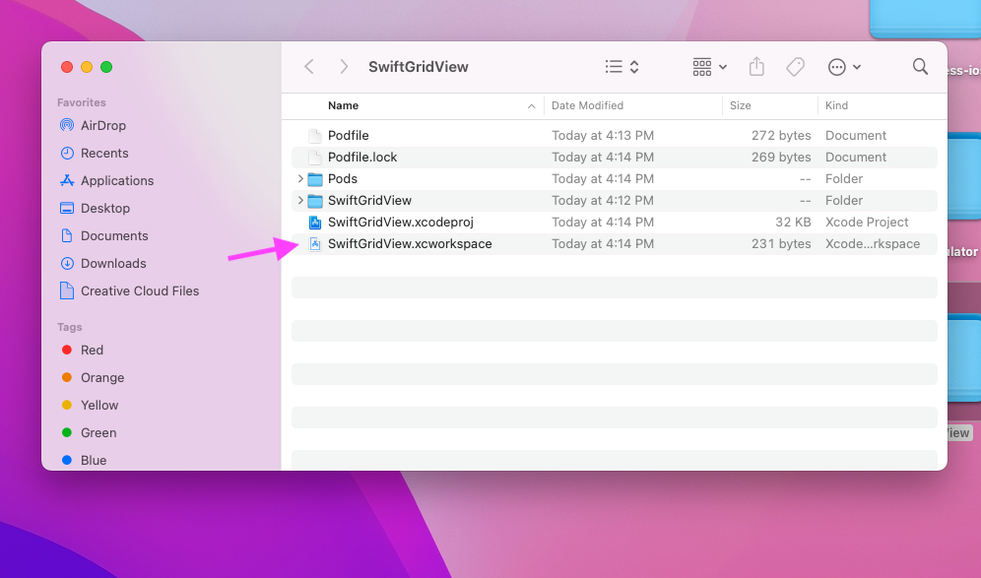Navigate back using the back arrow
Image resolution: width=981 pixels, height=578 pixels.
(x=308, y=66)
